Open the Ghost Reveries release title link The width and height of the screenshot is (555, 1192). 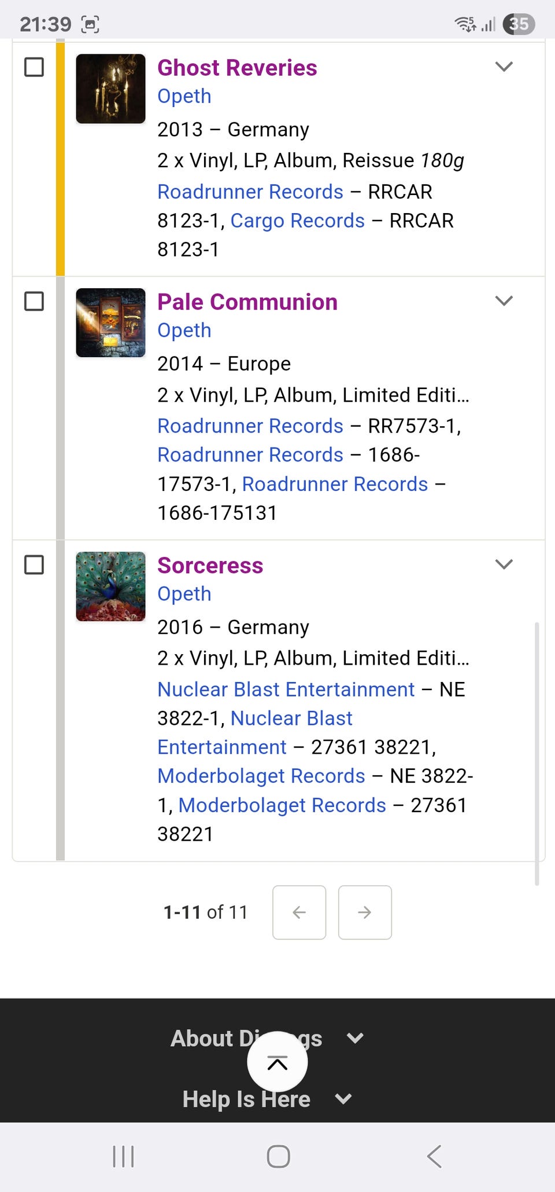pyautogui.click(x=237, y=68)
